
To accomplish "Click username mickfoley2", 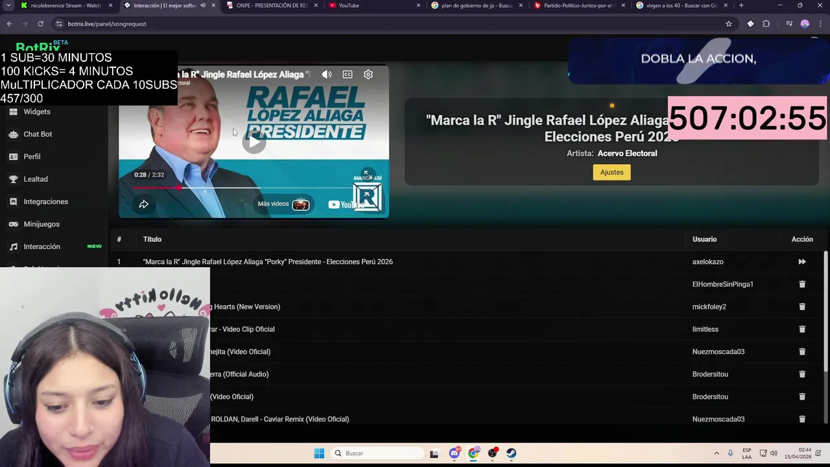I will point(709,307).
